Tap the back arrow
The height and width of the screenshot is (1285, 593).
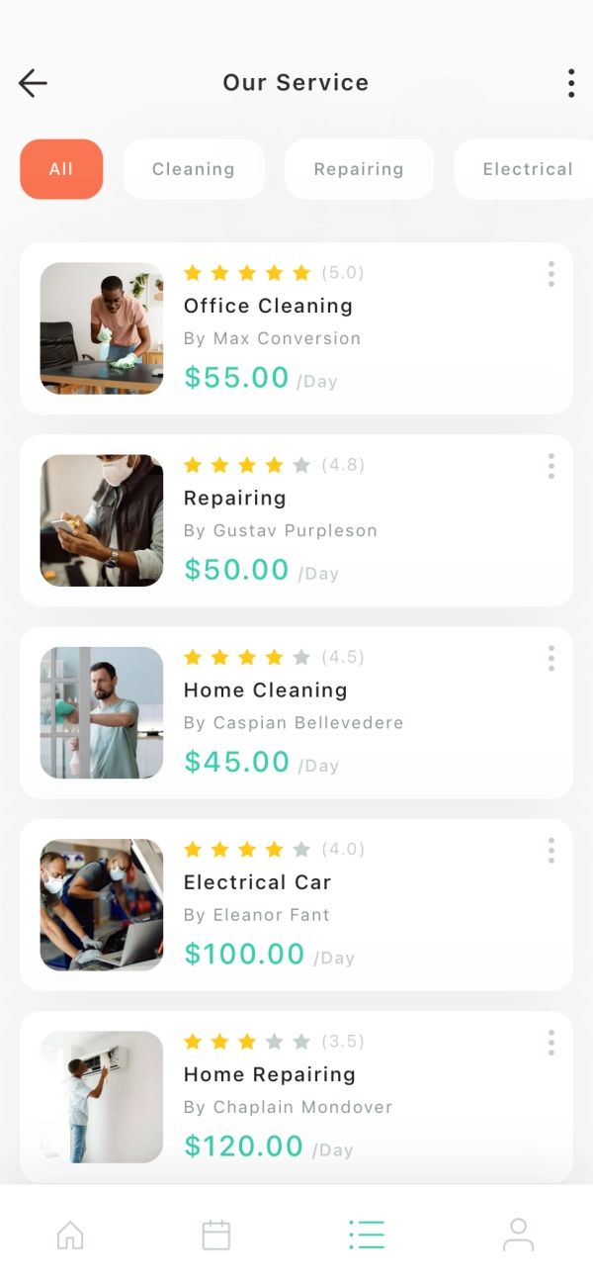click(33, 83)
